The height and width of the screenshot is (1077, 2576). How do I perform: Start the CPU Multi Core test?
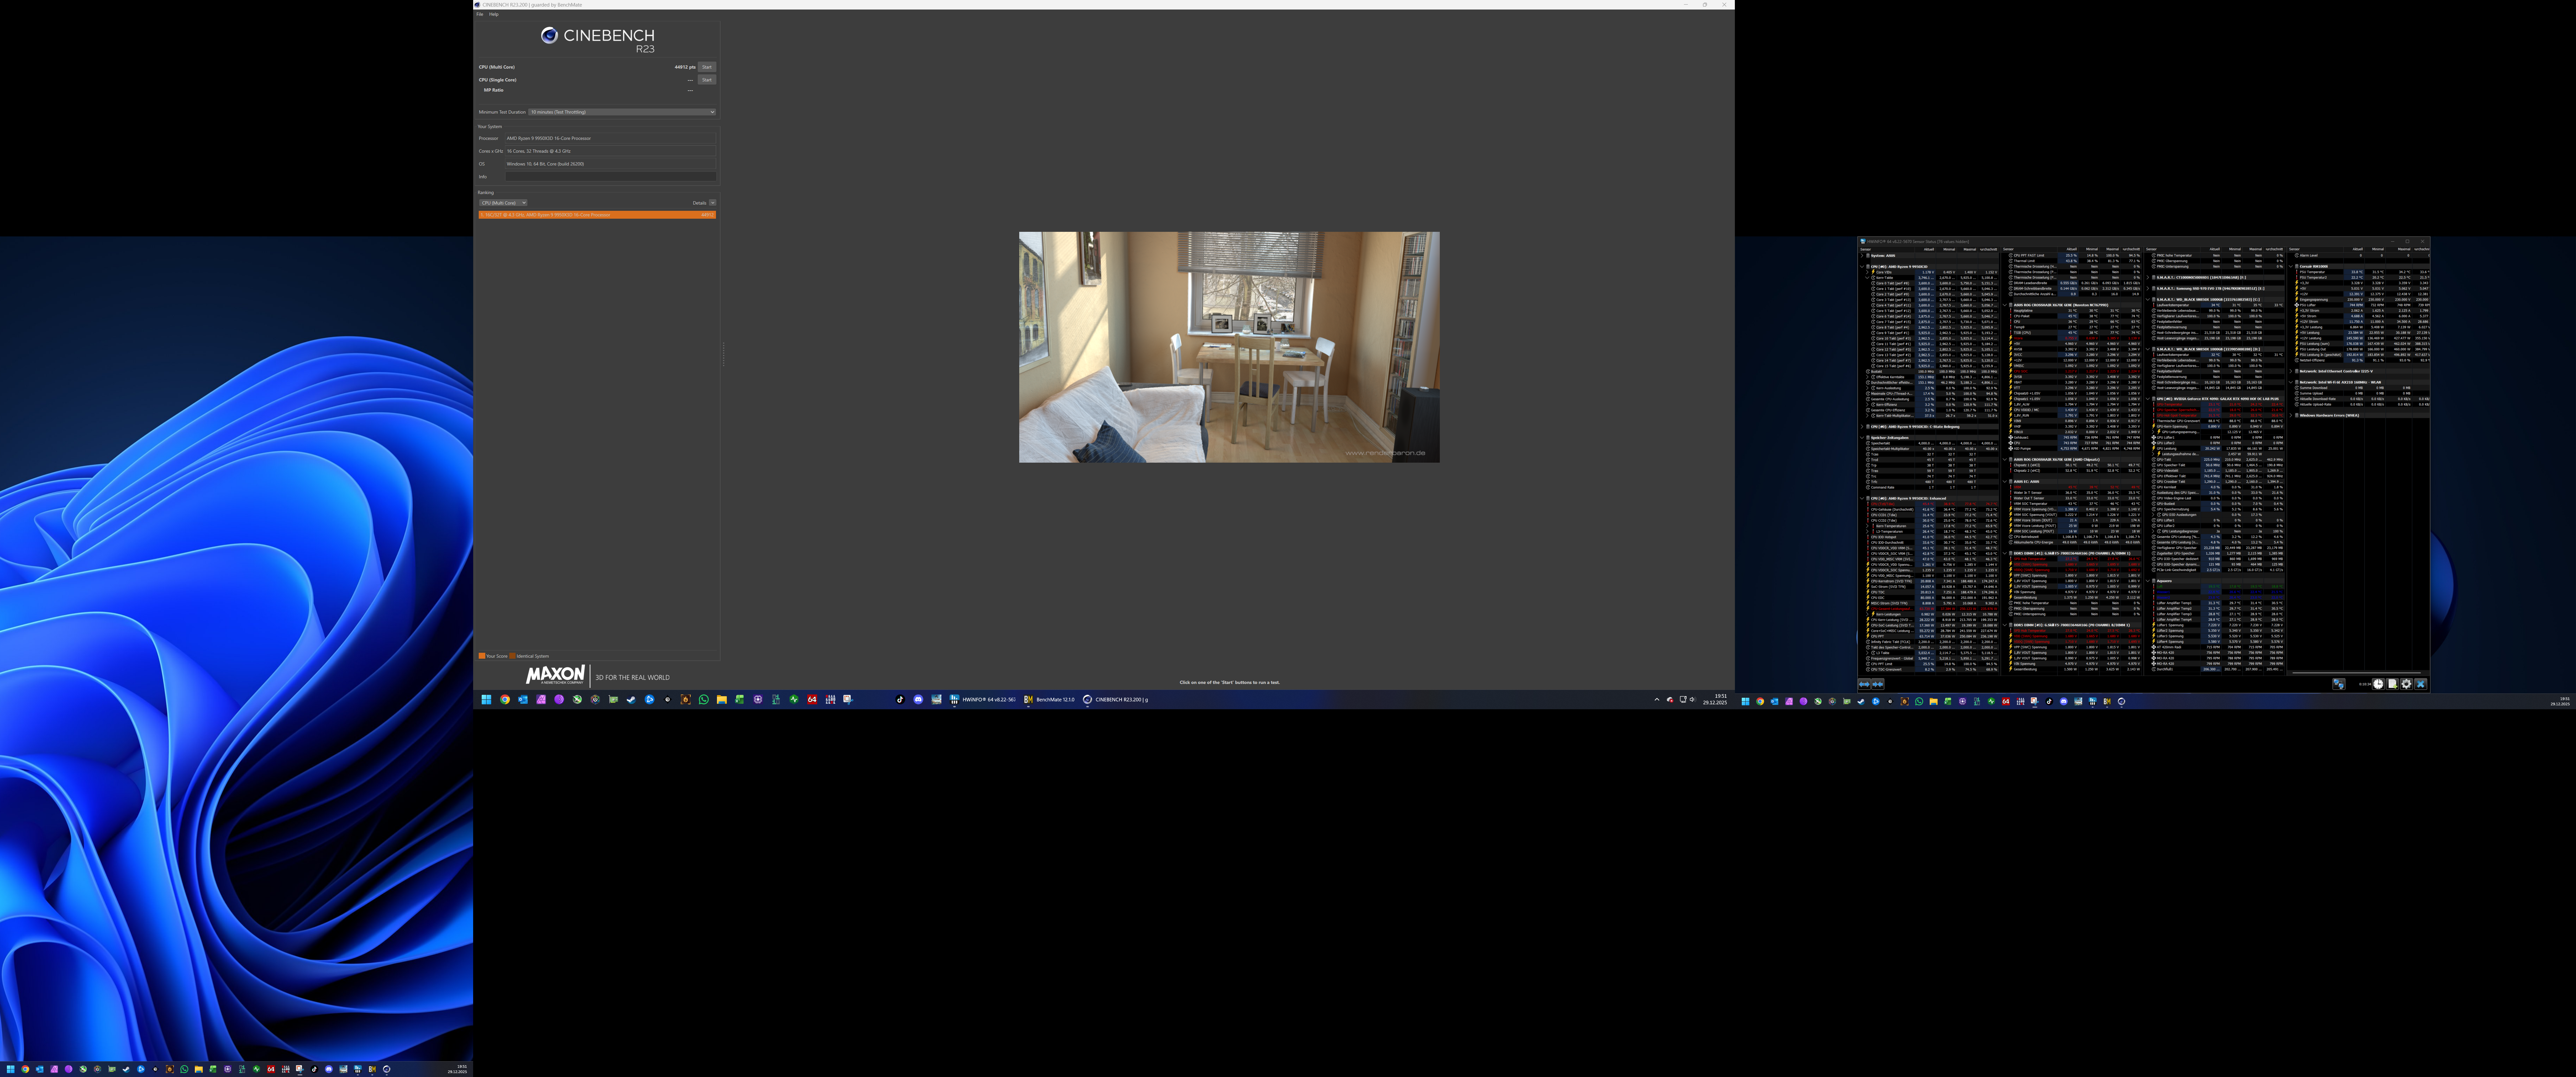tap(707, 67)
